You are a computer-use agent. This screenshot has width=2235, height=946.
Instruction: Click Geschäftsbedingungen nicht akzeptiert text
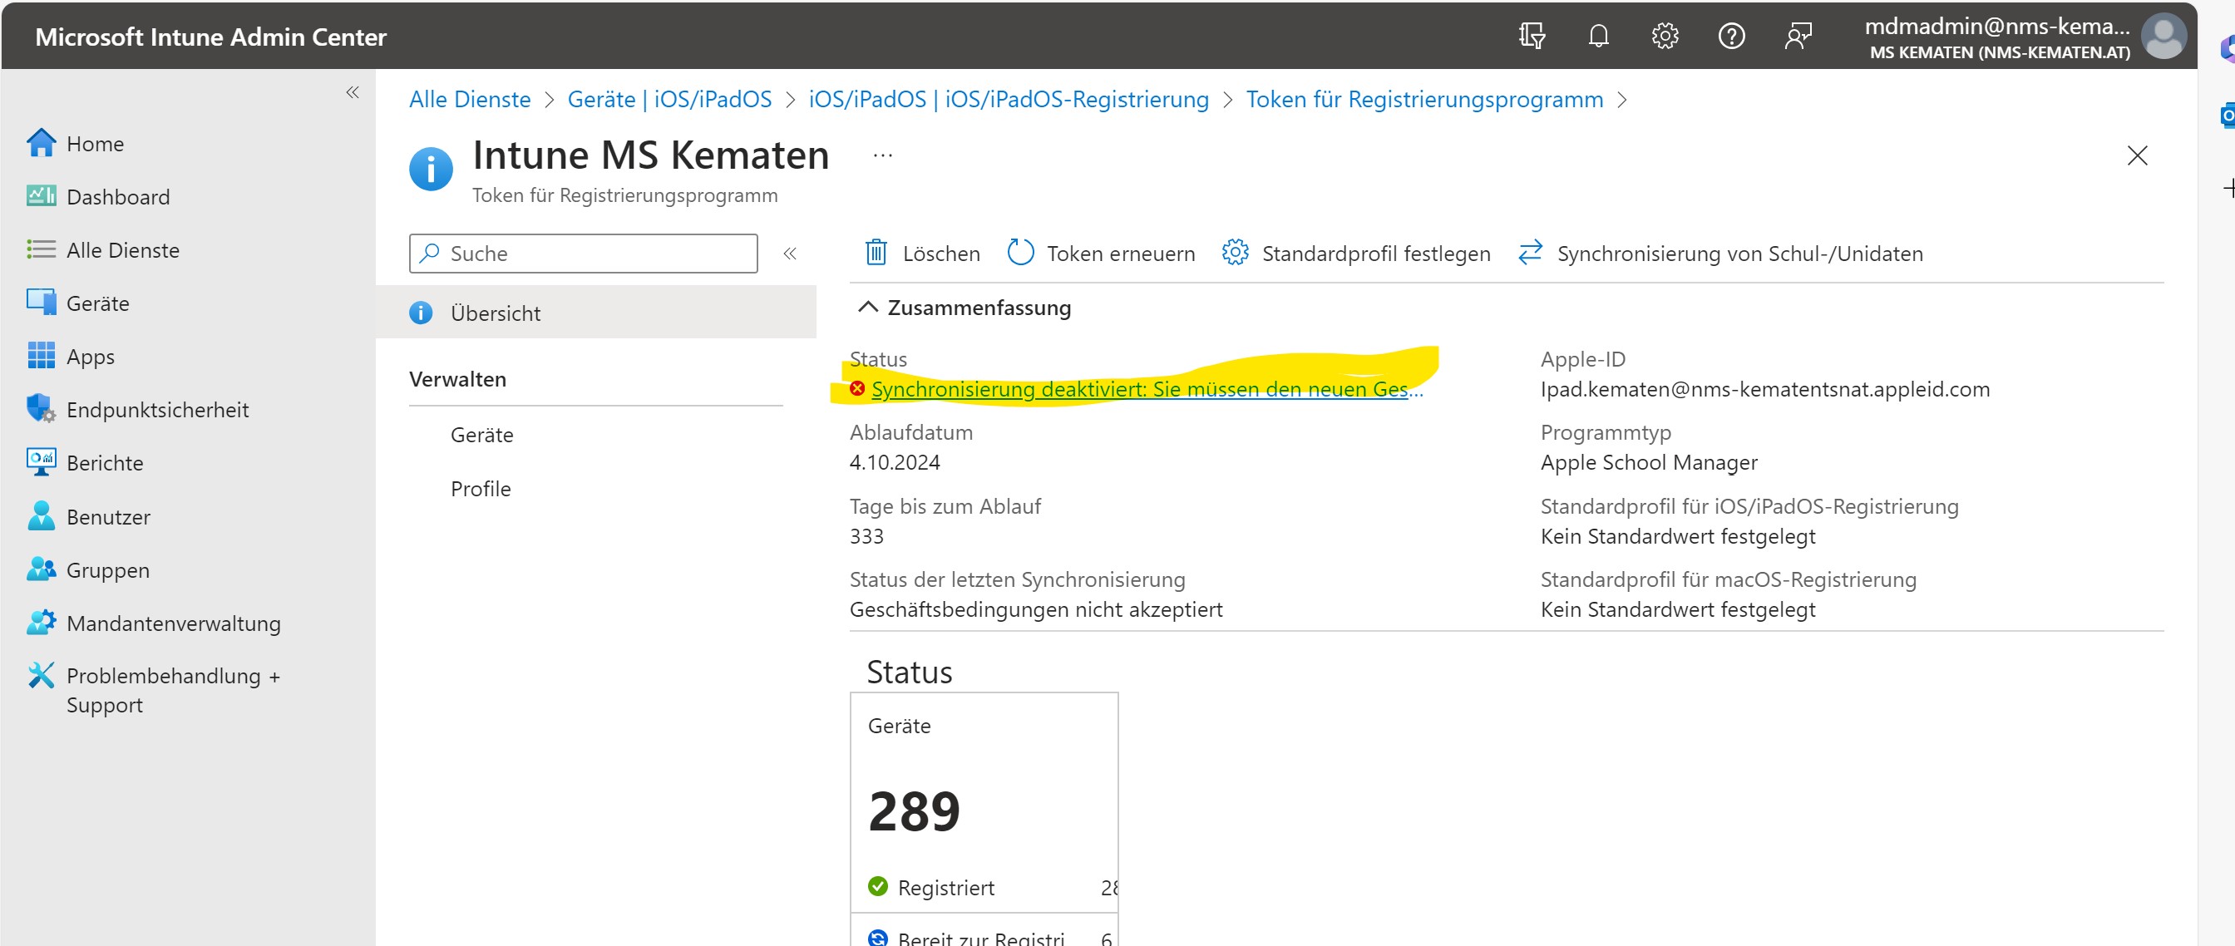(x=1036, y=609)
